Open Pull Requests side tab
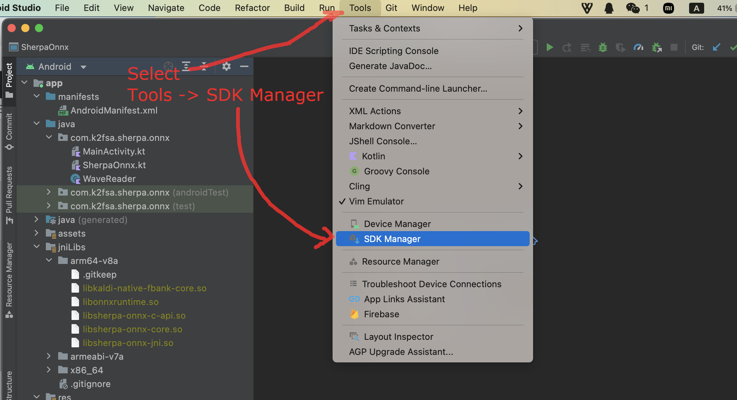Image resolution: width=737 pixels, height=400 pixels. pyautogui.click(x=9, y=195)
